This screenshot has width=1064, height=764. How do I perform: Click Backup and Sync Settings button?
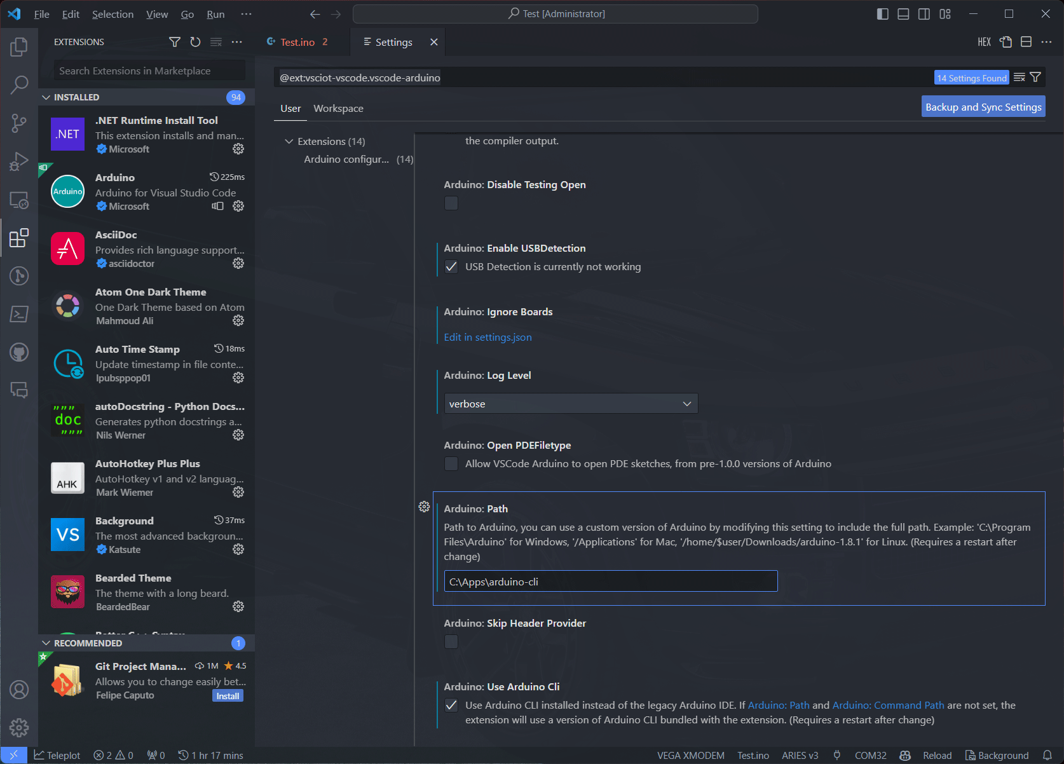click(x=983, y=107)
